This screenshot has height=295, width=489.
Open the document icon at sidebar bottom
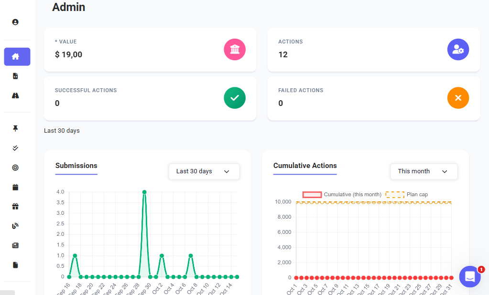point(15,264)
